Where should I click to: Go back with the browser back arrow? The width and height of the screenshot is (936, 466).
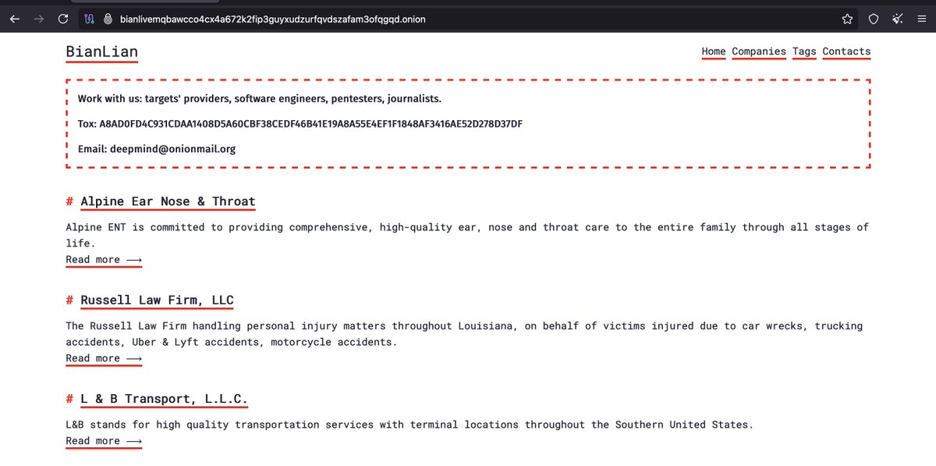click(14, 19)
